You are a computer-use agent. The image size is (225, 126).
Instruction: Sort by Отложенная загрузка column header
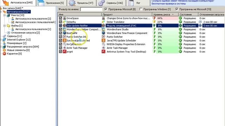tap(212, 14)
